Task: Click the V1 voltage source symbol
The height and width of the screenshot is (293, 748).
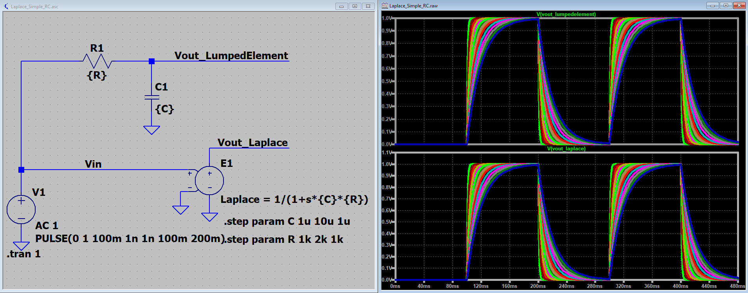Action: tap(21, 210)
